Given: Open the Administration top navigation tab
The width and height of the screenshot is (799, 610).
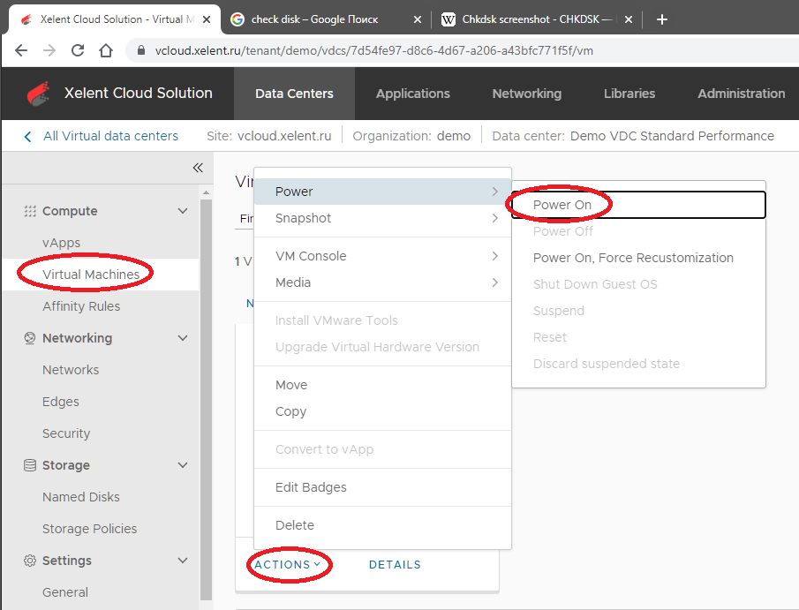Looking at the screenshot, I should tap(742, 94).
